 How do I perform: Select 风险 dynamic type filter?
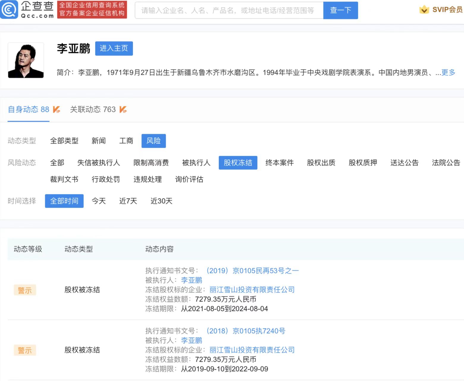[154, 141]
